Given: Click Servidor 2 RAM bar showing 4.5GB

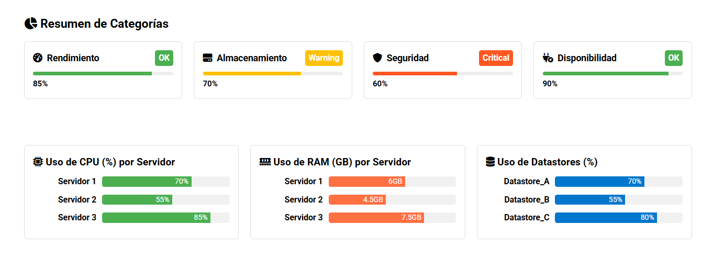Looking at the screenshot, I should coord(392,200).
